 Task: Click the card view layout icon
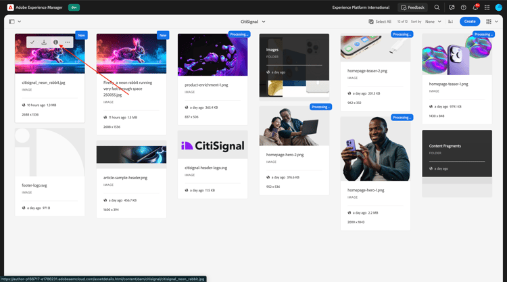(x=489, y=22)
